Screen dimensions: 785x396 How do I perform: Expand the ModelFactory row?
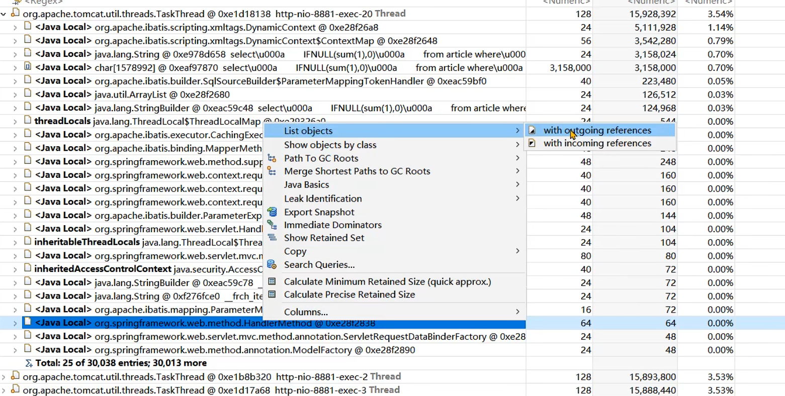(16, 350)
